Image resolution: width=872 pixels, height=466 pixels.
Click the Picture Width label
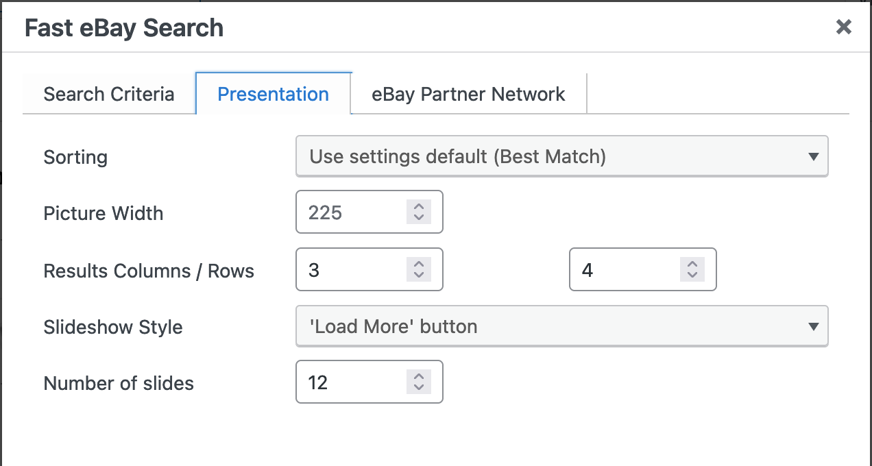104,213
